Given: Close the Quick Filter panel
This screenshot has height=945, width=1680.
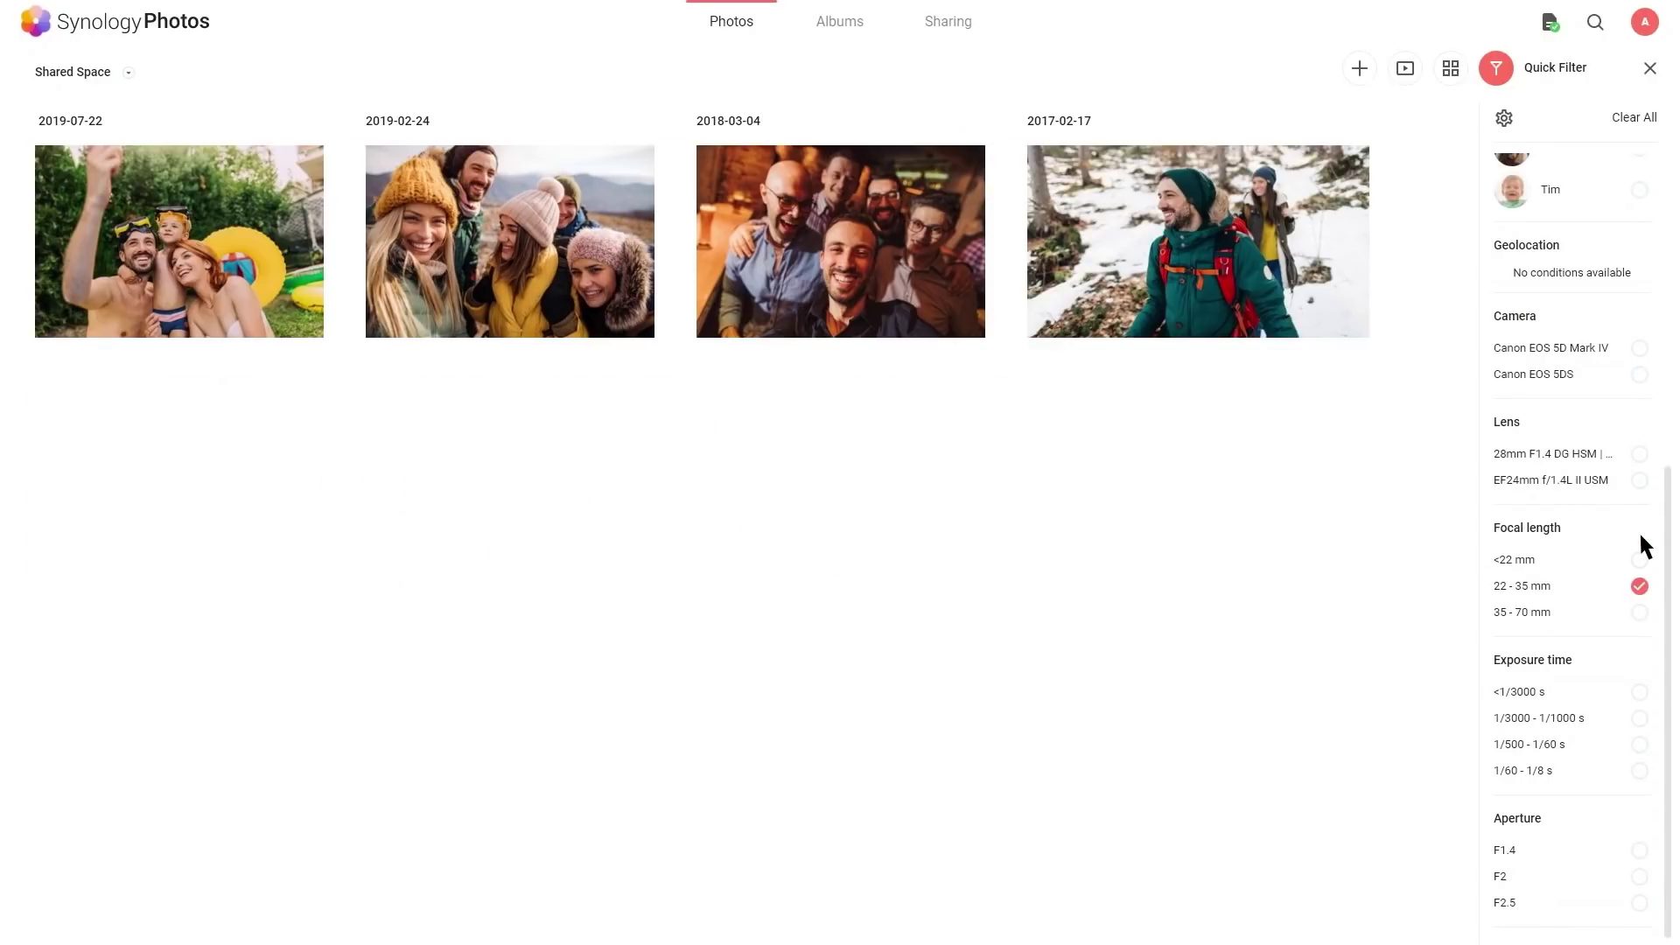Looking at the screenshot, I should pyautogui.click(x=1650, y=68).
